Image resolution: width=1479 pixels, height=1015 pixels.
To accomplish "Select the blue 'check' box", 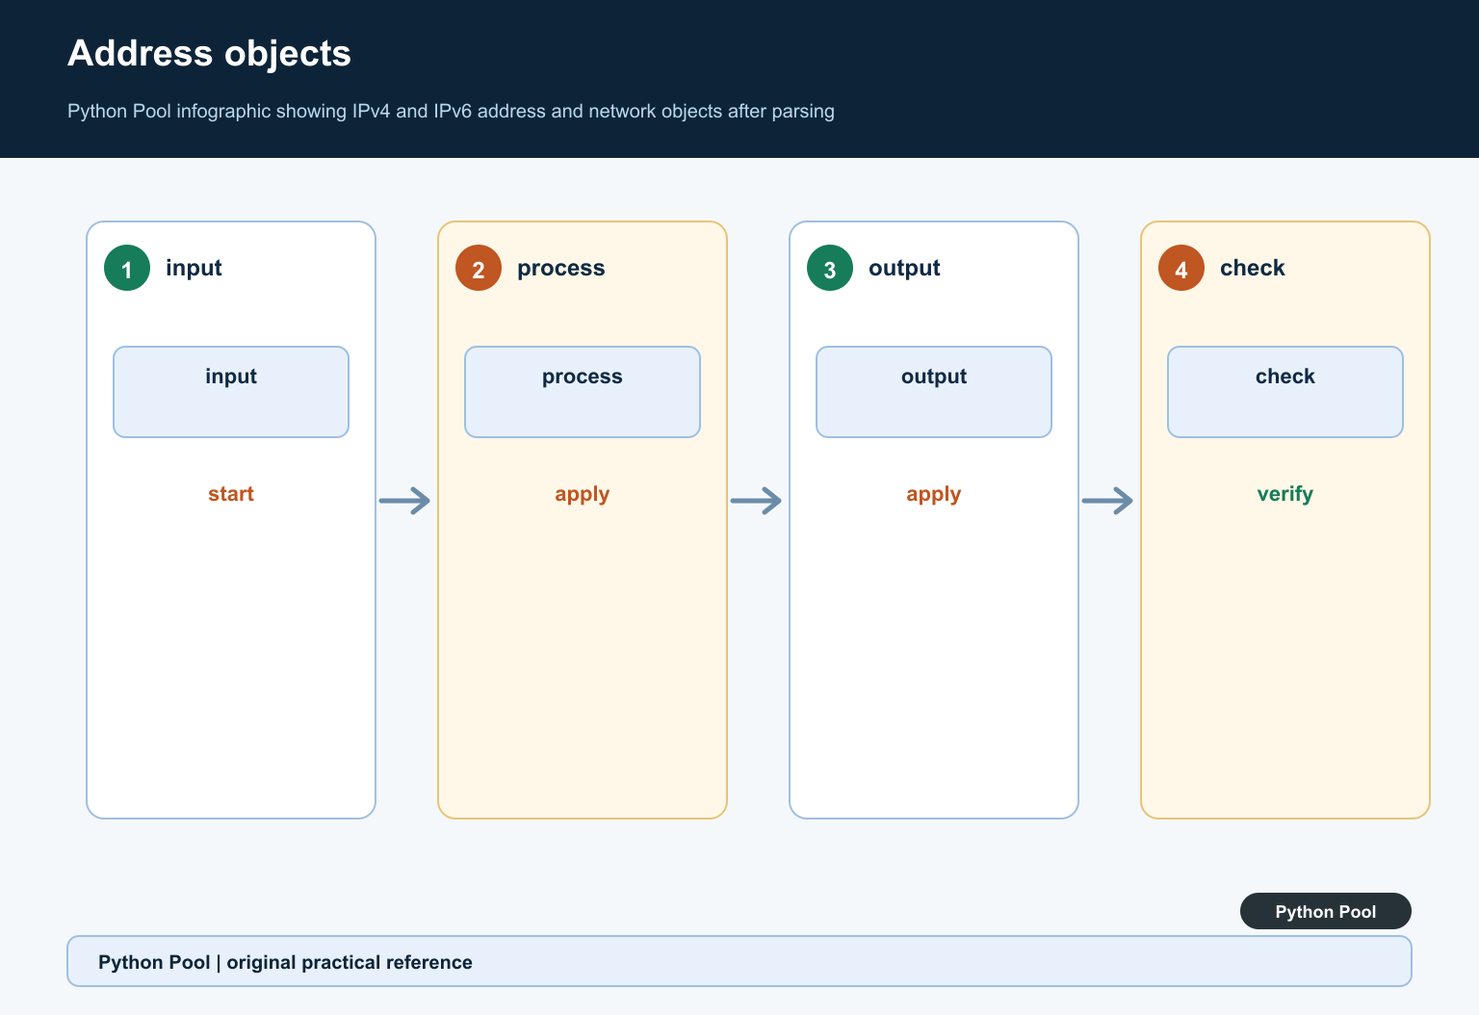I will coord(1285,392).
